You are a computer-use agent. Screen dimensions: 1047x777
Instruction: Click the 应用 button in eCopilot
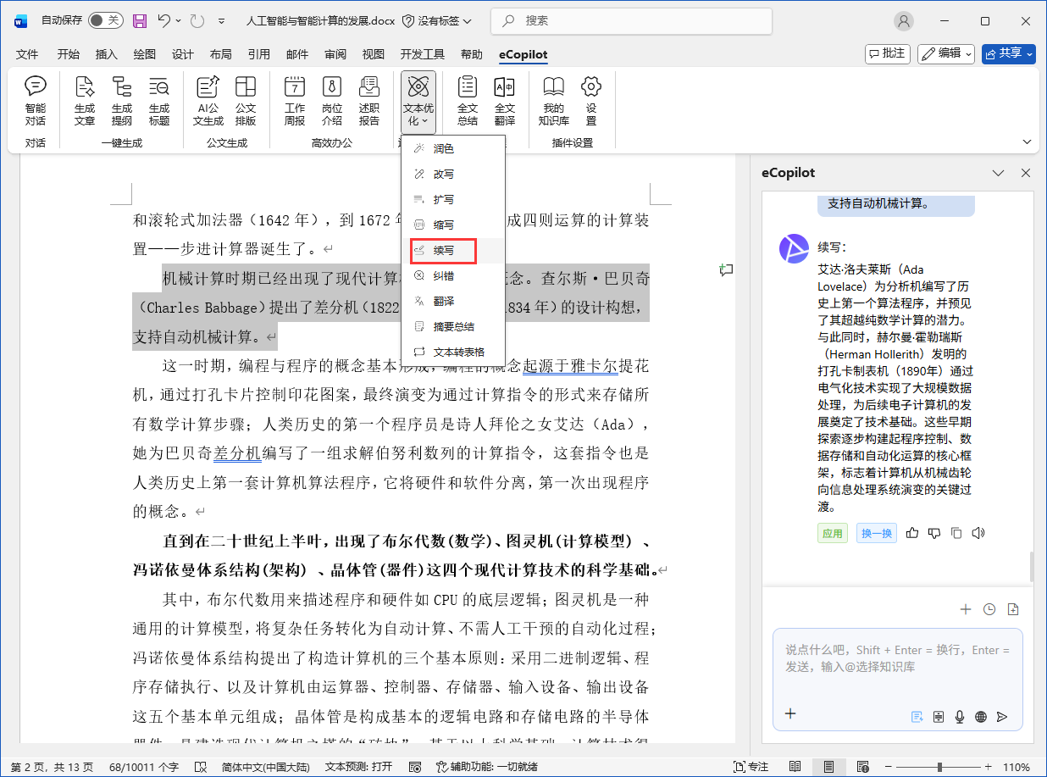(x=832, y=533)
